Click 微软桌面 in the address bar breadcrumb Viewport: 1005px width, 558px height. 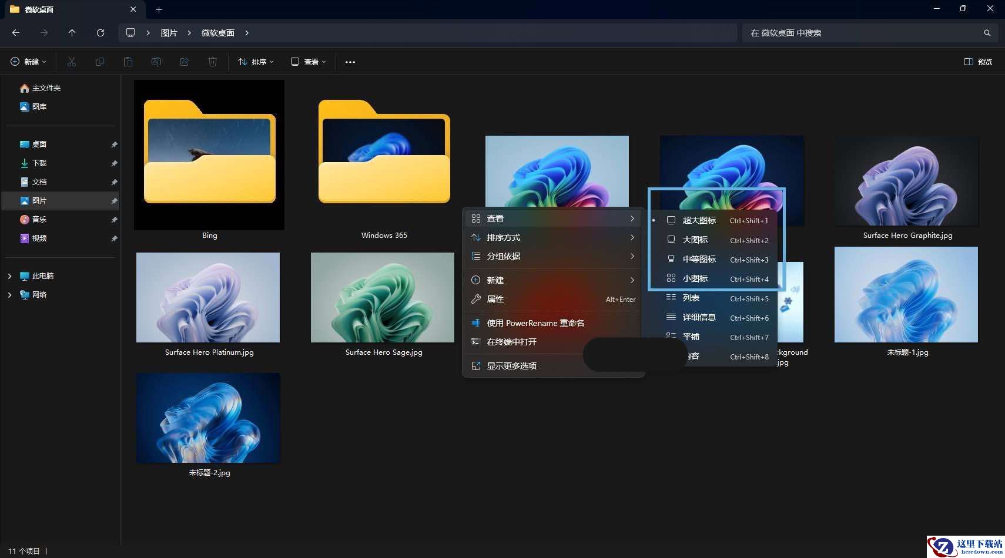(x=218, y=33)
